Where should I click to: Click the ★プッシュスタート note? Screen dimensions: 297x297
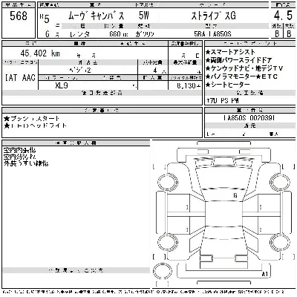pyautogui.click(x=32, y=119)
